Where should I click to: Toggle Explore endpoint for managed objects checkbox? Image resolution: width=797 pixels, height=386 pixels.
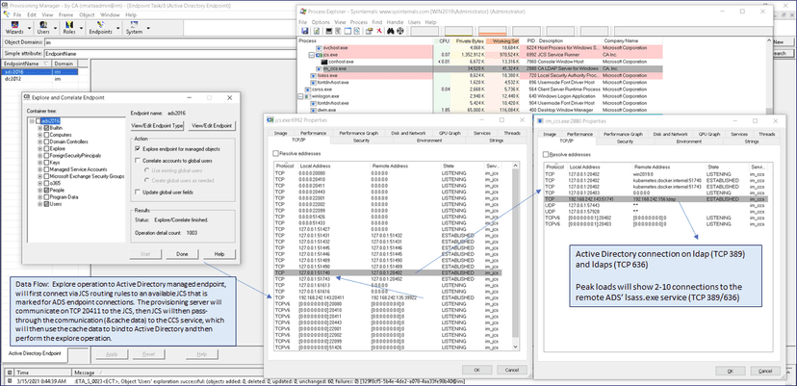point(137,149)
